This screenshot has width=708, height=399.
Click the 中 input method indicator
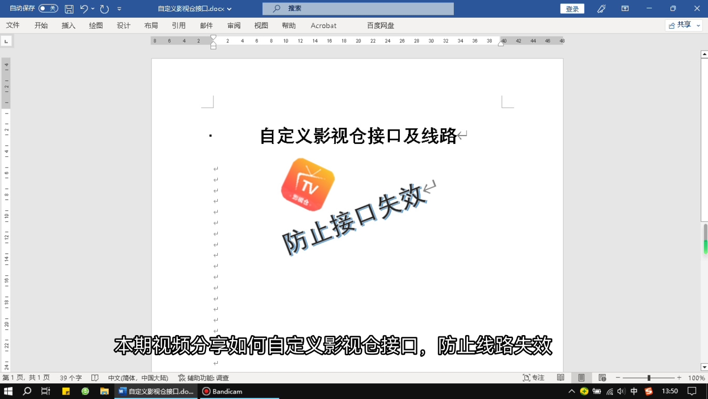634,392
